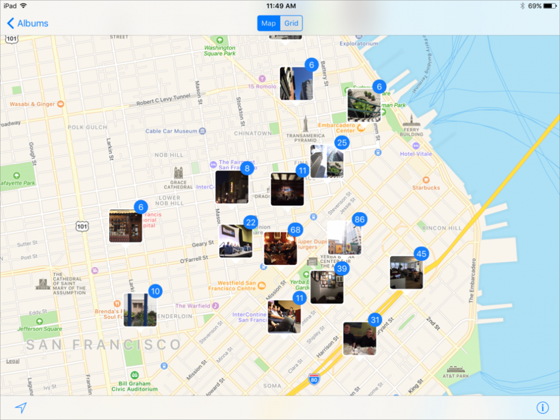
Task: Tap the Wasabi & Ginger restaurant icon
Action: coord(60,104)
